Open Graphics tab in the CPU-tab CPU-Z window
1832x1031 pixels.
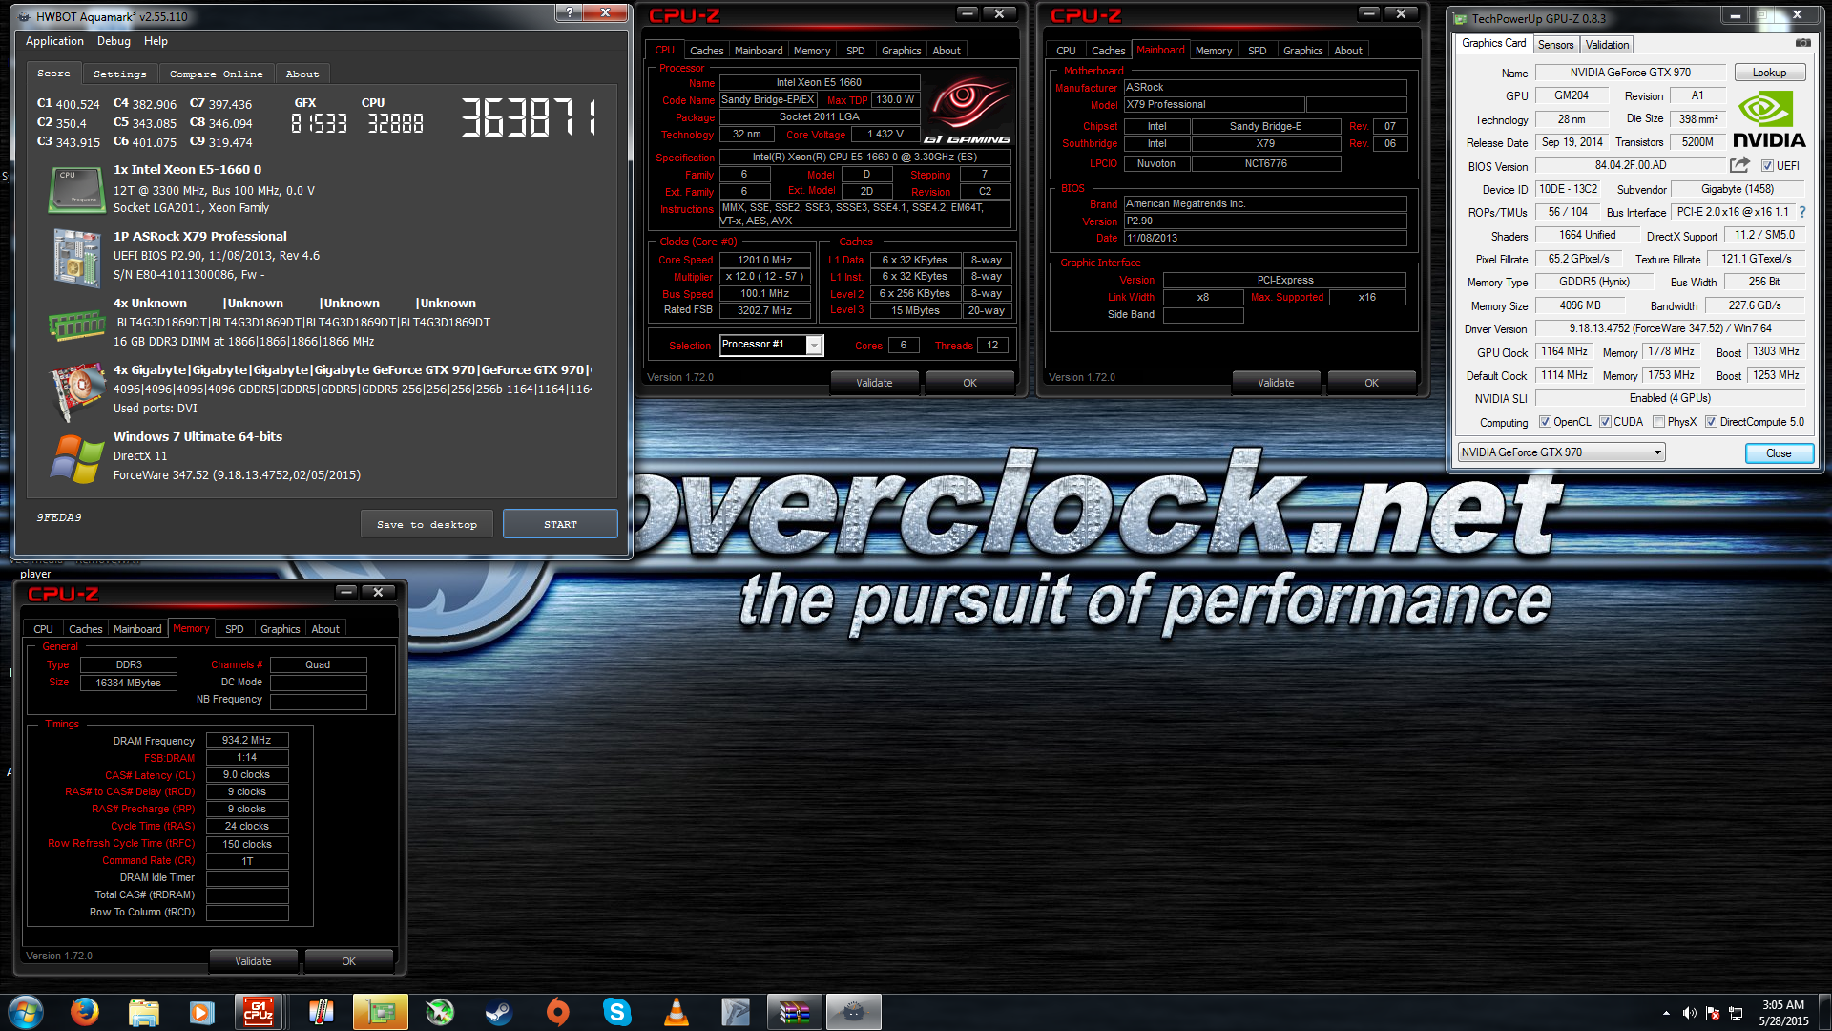[901, 51]
